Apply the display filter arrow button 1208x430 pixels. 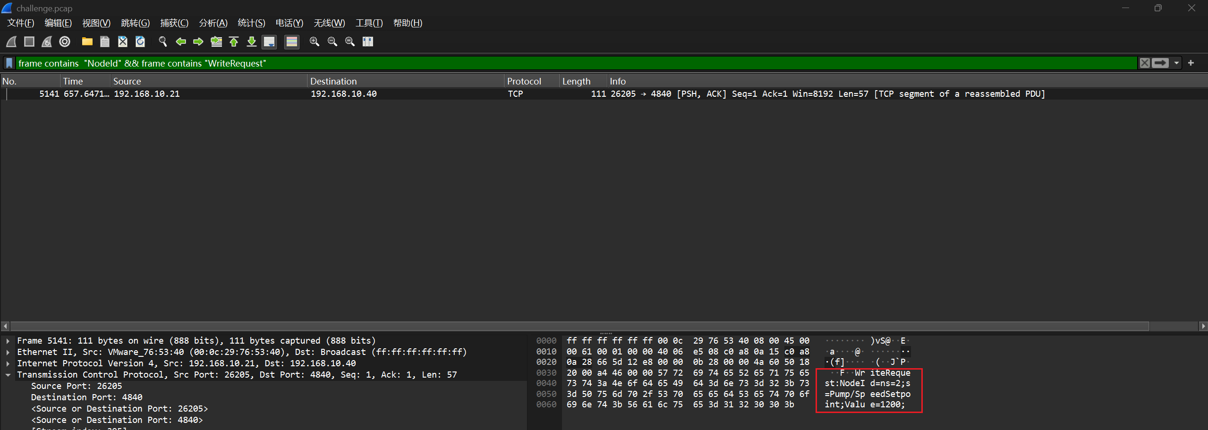[x=1160, y=63]
